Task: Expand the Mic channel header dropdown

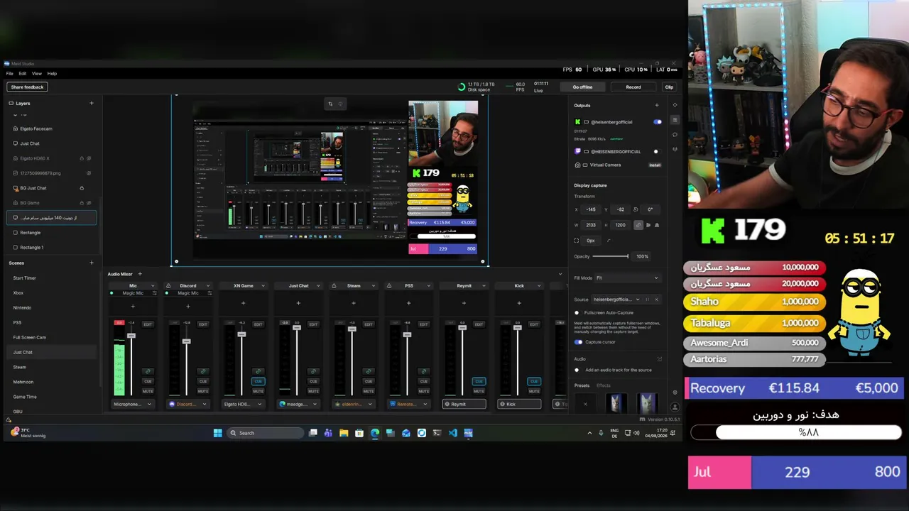Action: coord(153,286)
